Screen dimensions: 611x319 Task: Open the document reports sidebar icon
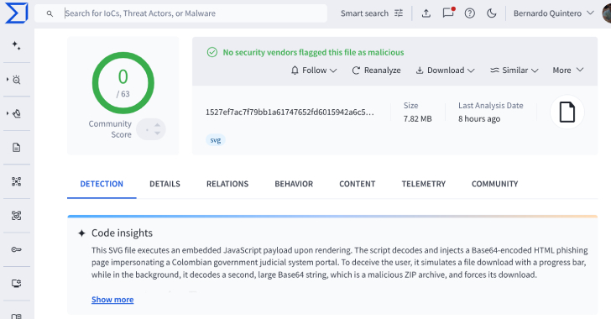(x=17, y=148)
